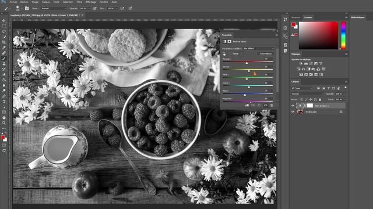Toggle layer filtering switch
373x209 pixels.
click(x=345, y=88)
